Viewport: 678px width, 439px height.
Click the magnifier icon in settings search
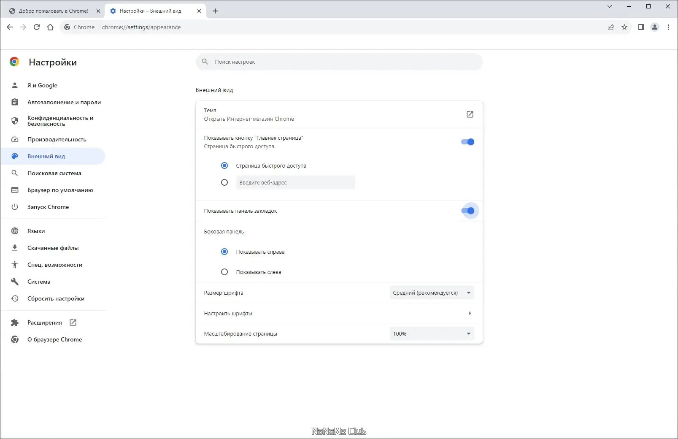tap(205, 62)
